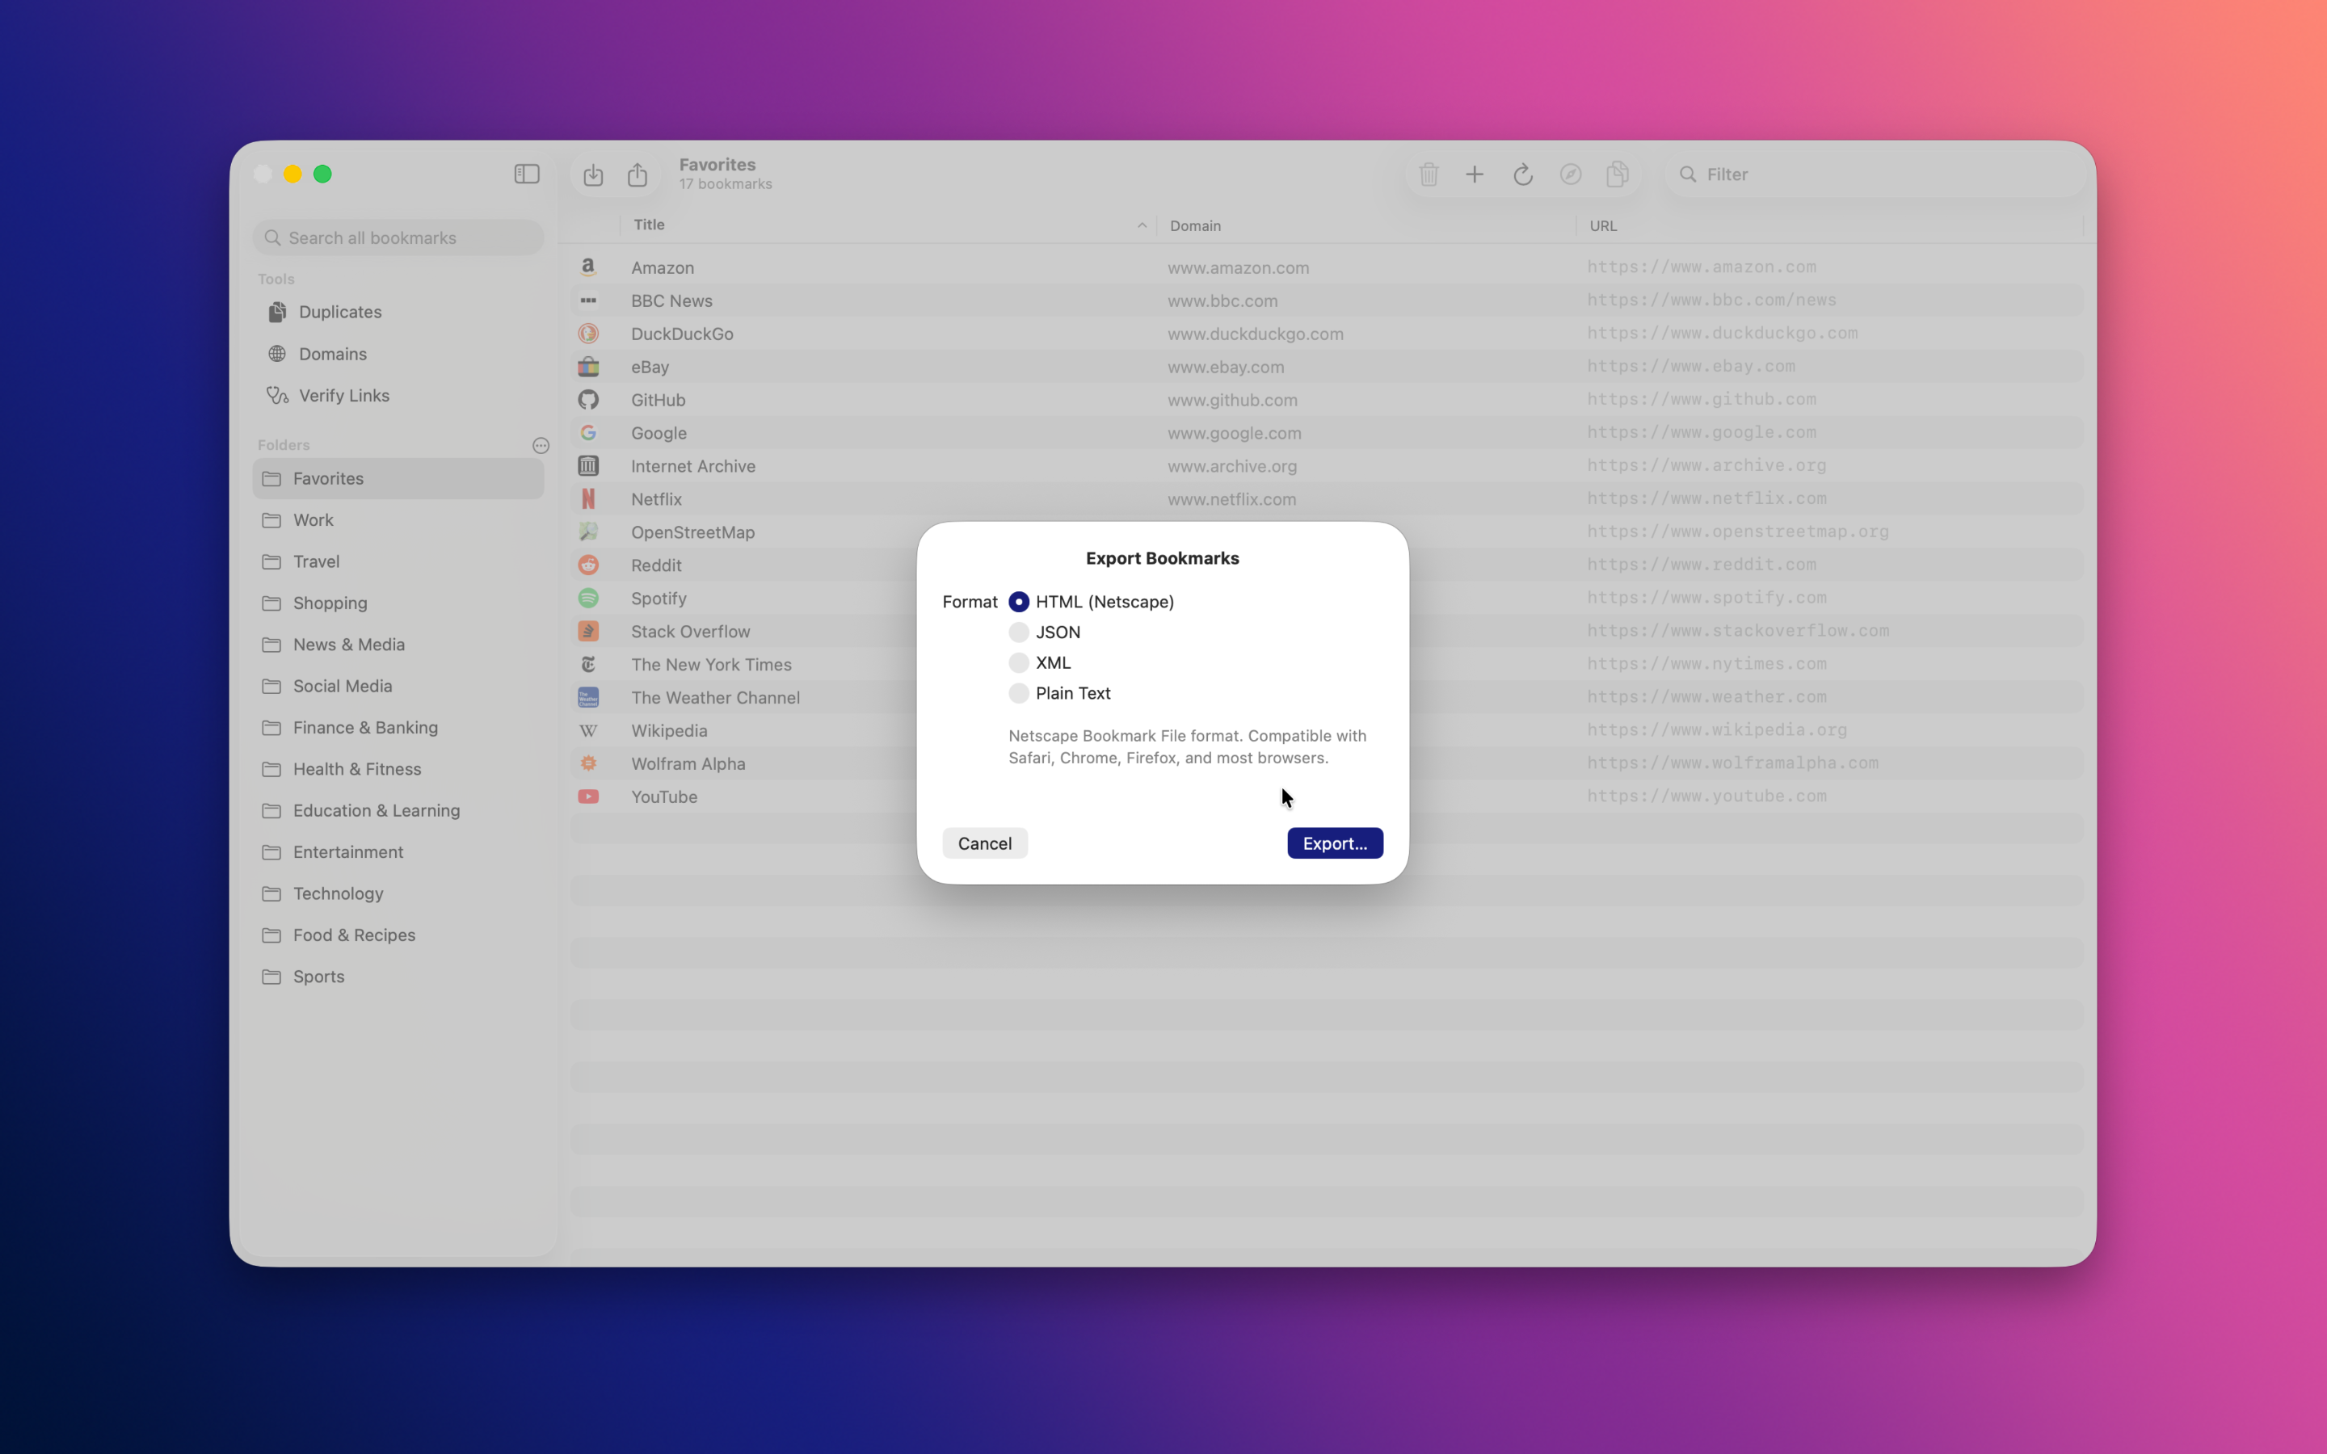2327x1454 pixels.
Task: Click the Filter search field
Action: [1875, 174]
